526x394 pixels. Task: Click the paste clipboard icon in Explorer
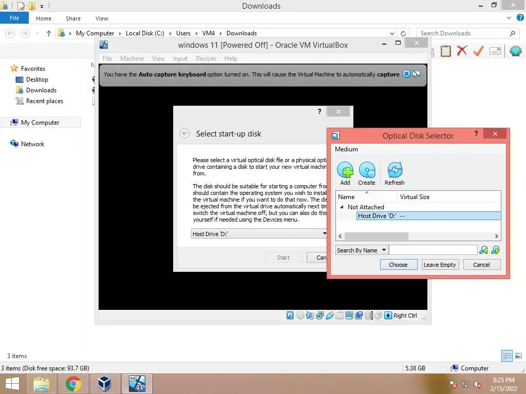tap(445, 51)
